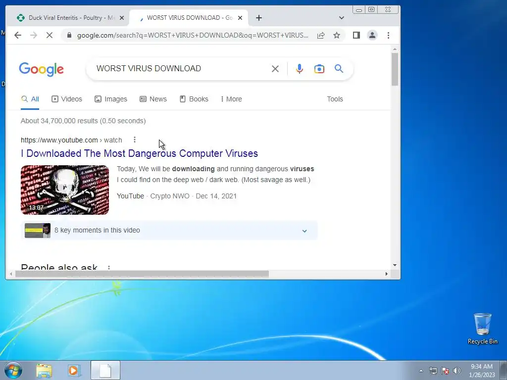
Task: View site security lock information
Action: (69, 35)
